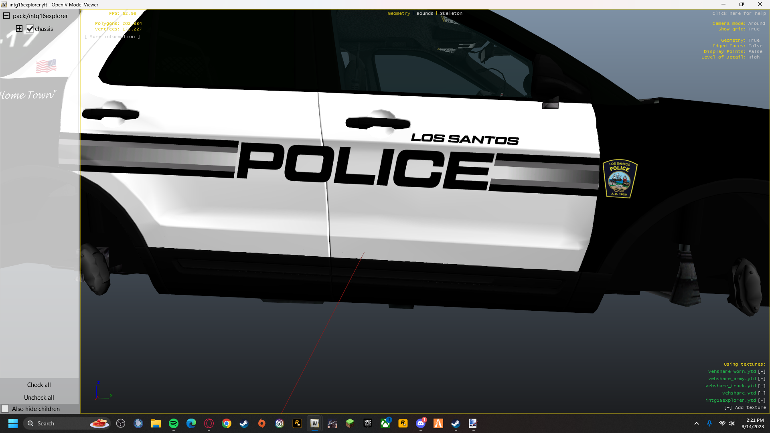
Task: Collapse the pack/intg16explorer root node
Action: point(6,16)
